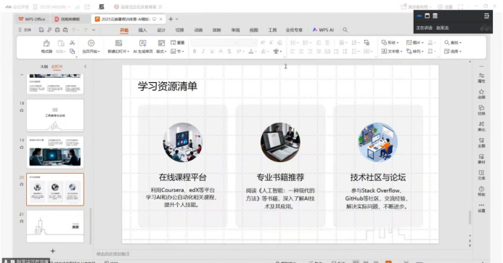The height and width of the screenshot is (263, 503).
Task: Click the Cut scissors icon
Action: point(72,43)
